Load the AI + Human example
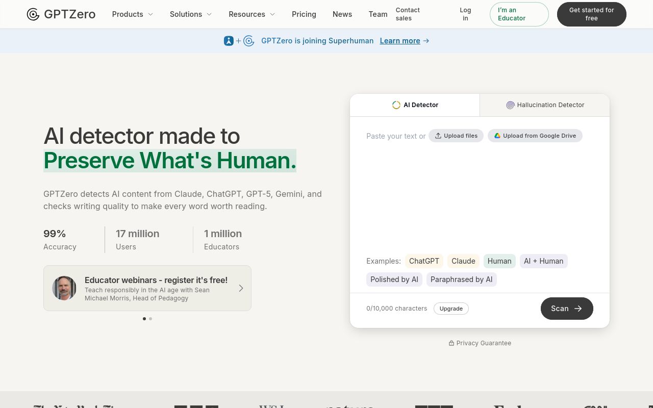 [544, 261]
